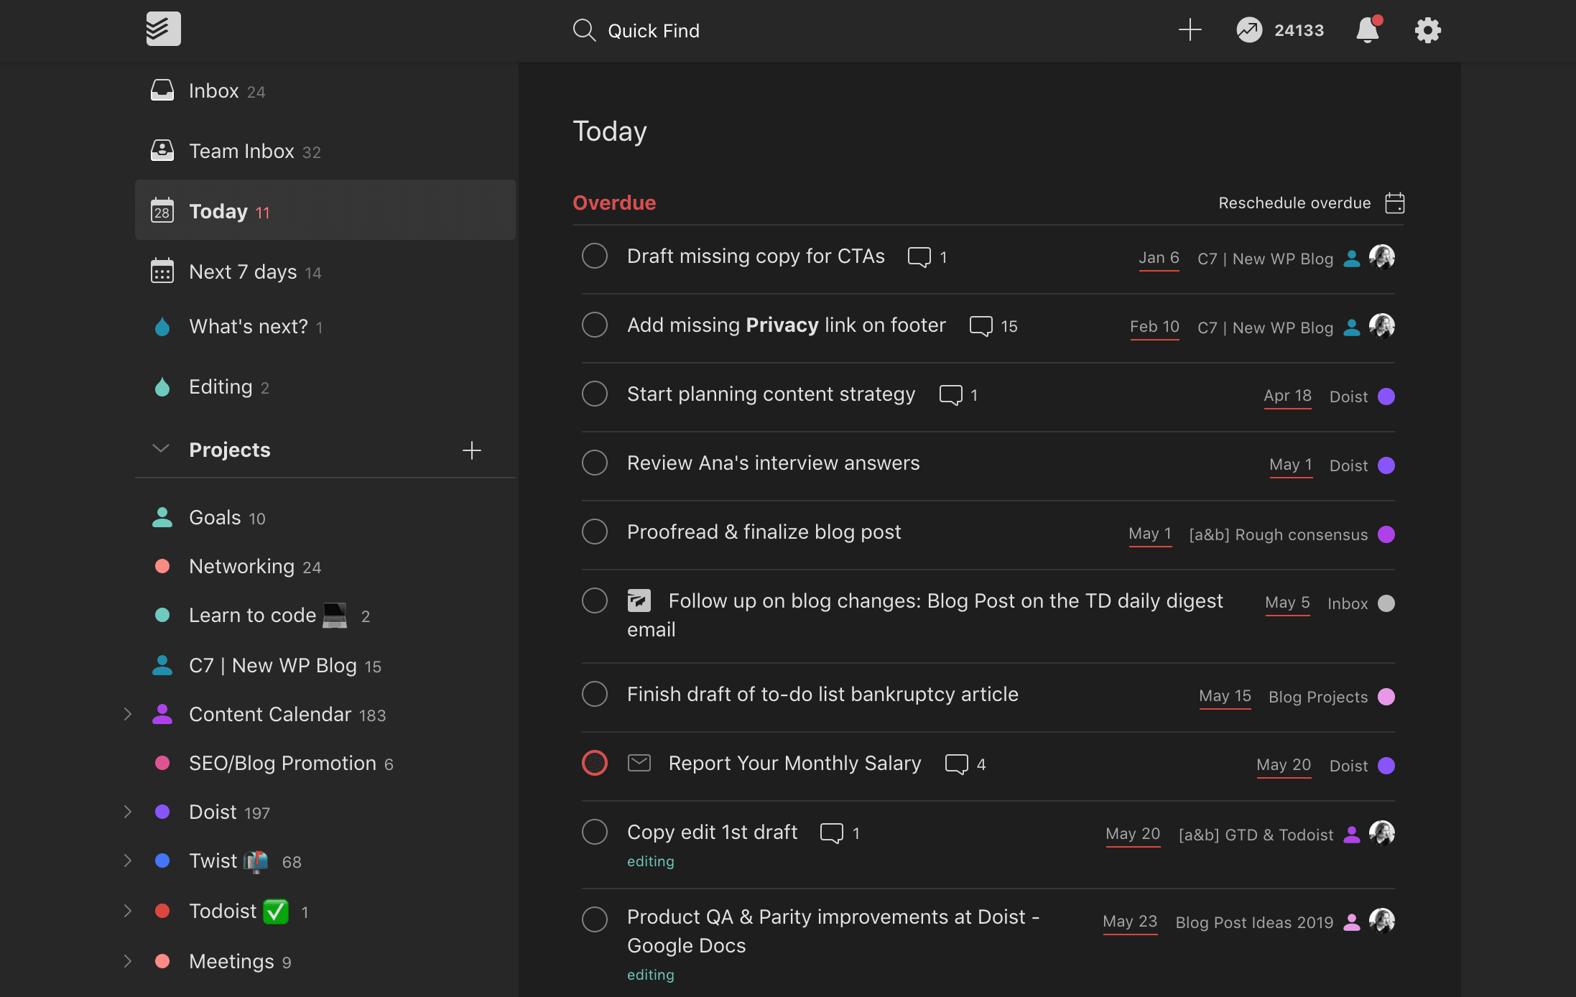The height and width of the screenshot is (997, 1576).
Task: Collapse the Projects section chevron
Action: [161, 450]
